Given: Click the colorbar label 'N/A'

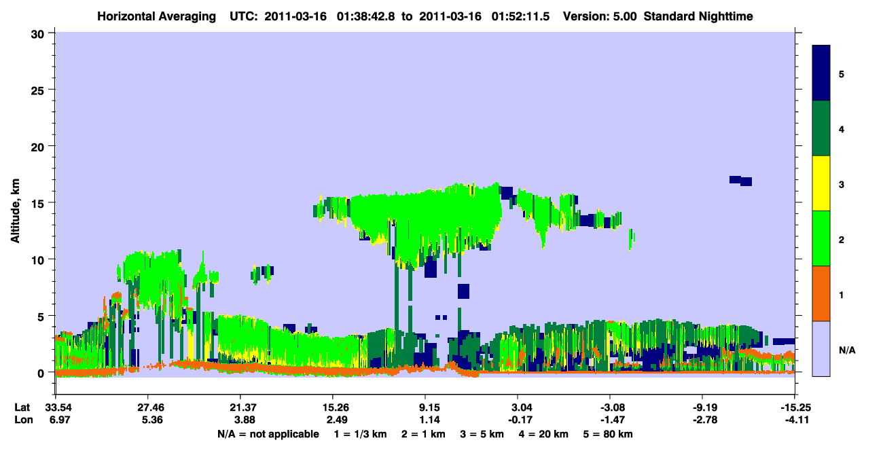Looking at the screenshot, I should (x=846, y=349).
